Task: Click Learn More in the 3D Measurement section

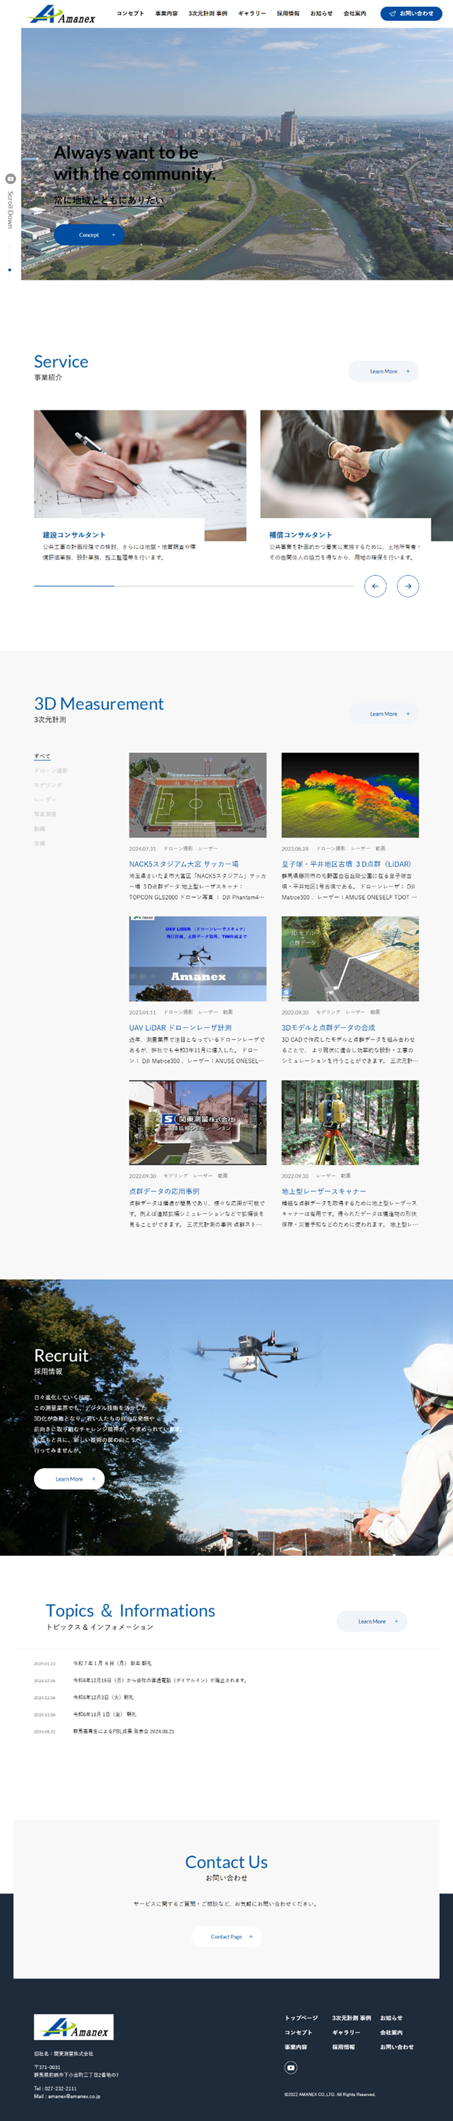Action: click(384, 714)
